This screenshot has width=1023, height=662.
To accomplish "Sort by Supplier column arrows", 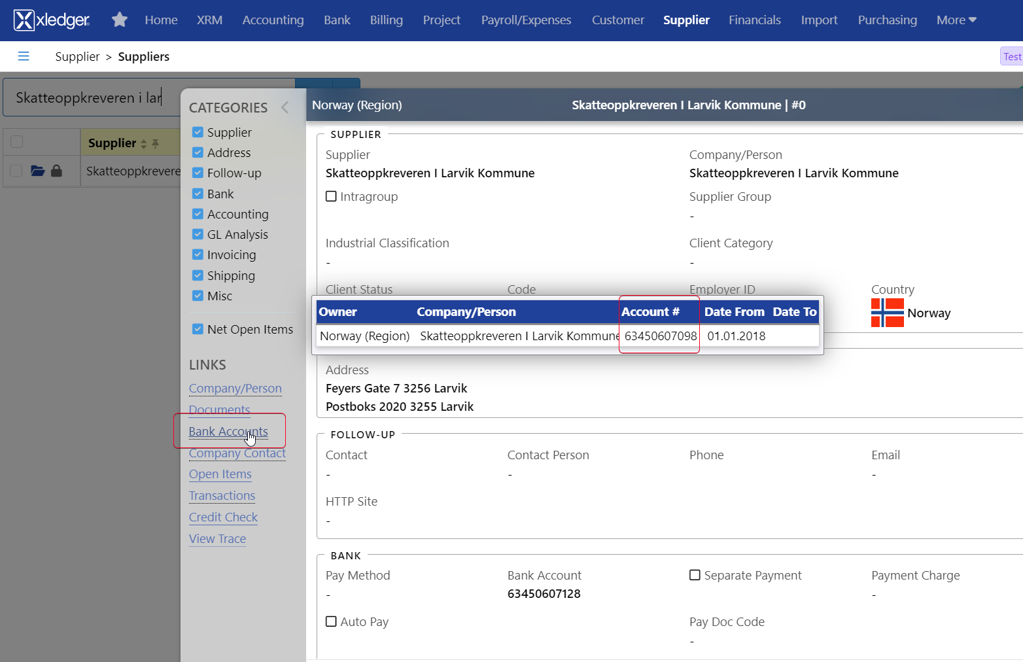I will 144,143.
